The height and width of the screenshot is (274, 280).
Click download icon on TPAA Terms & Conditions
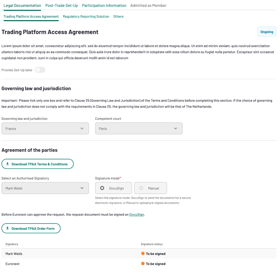click(x=8, y=164)
